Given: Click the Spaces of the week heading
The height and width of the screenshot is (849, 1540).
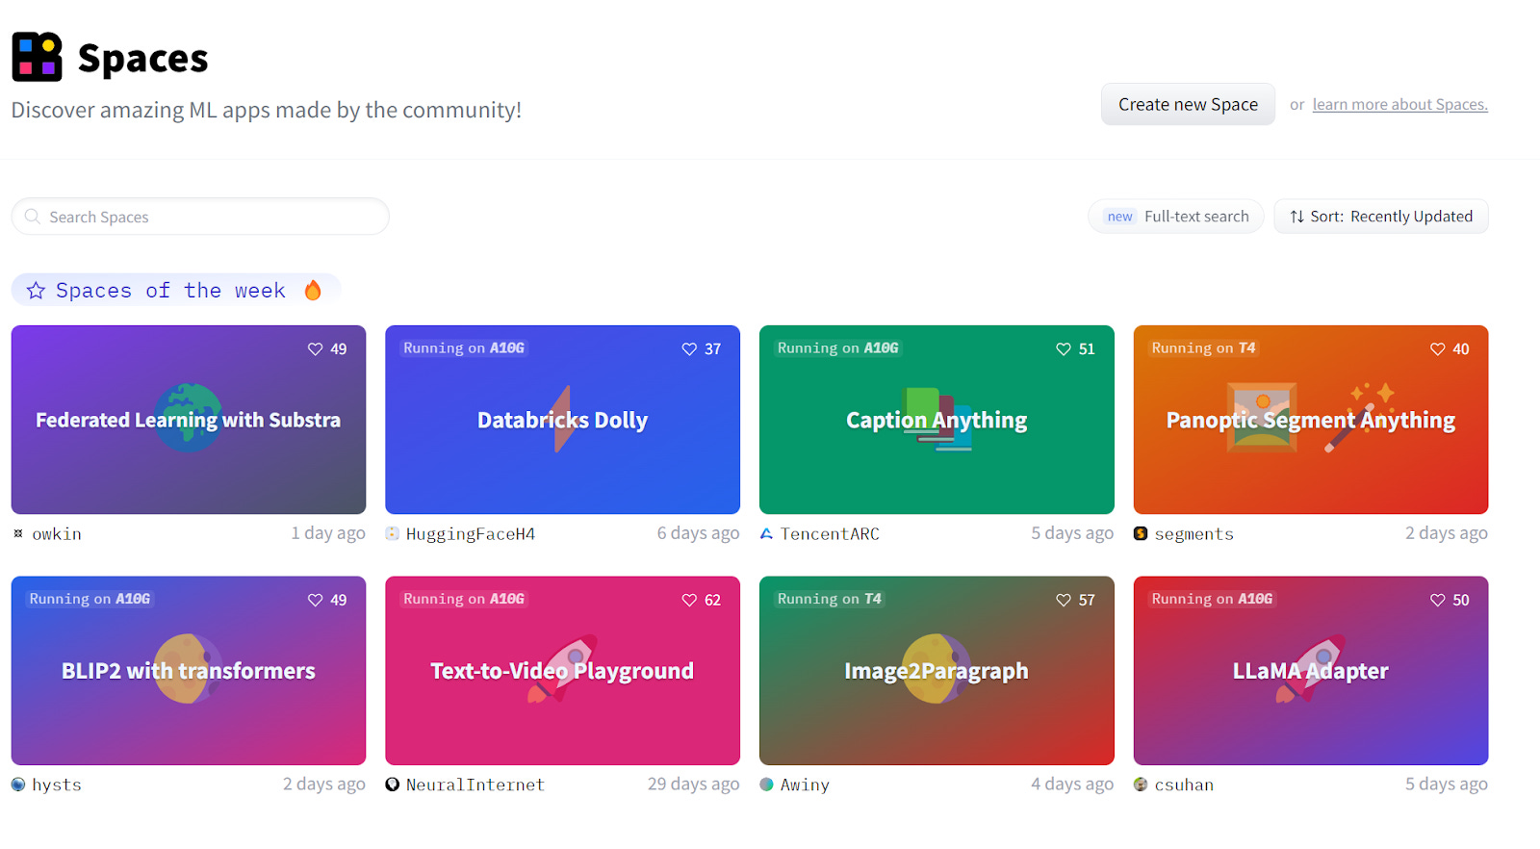Looking at the screenshot, I should [x=170, y=291].
